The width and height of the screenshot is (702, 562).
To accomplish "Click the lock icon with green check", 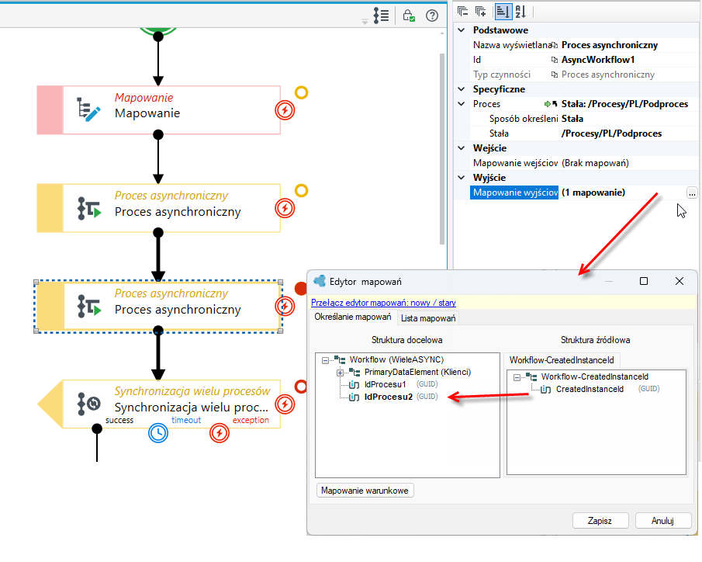I will coord(408,16).
